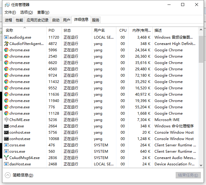Switch to the 应用历史记录 tab

(x=38, y=20)
